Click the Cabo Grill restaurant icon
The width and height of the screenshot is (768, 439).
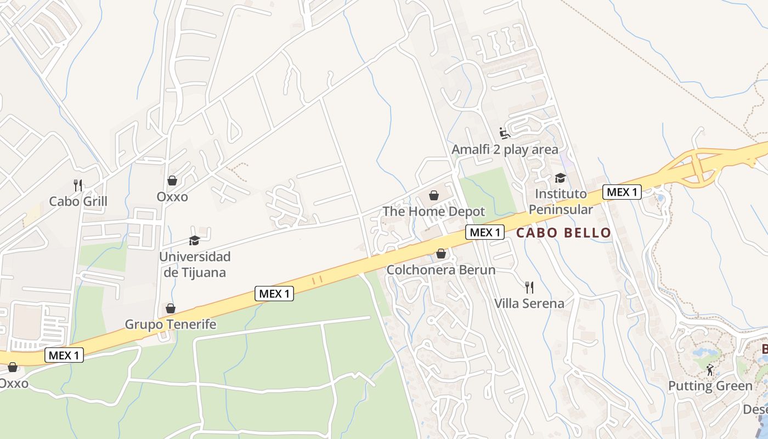[78, 185]
